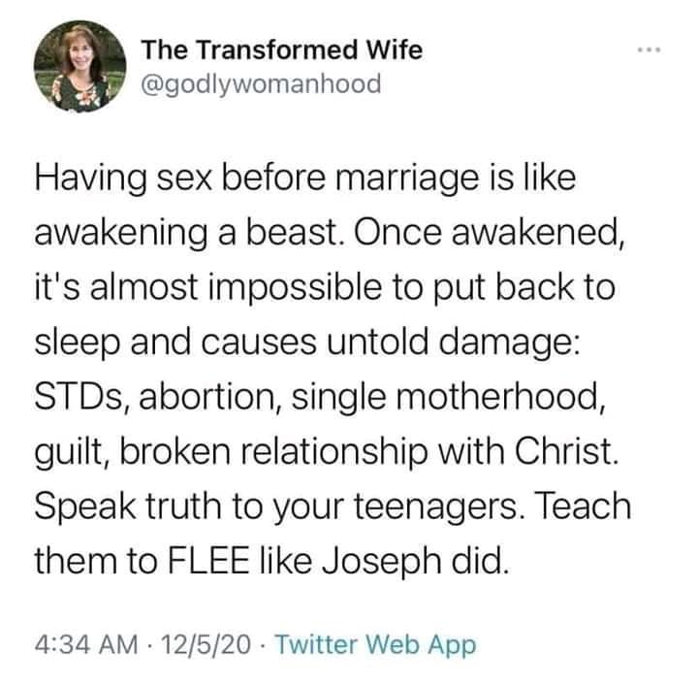This screenshot has height=684, width=698.
Task: Select the word "guilt" in the tweet
Action: [71, 452]
